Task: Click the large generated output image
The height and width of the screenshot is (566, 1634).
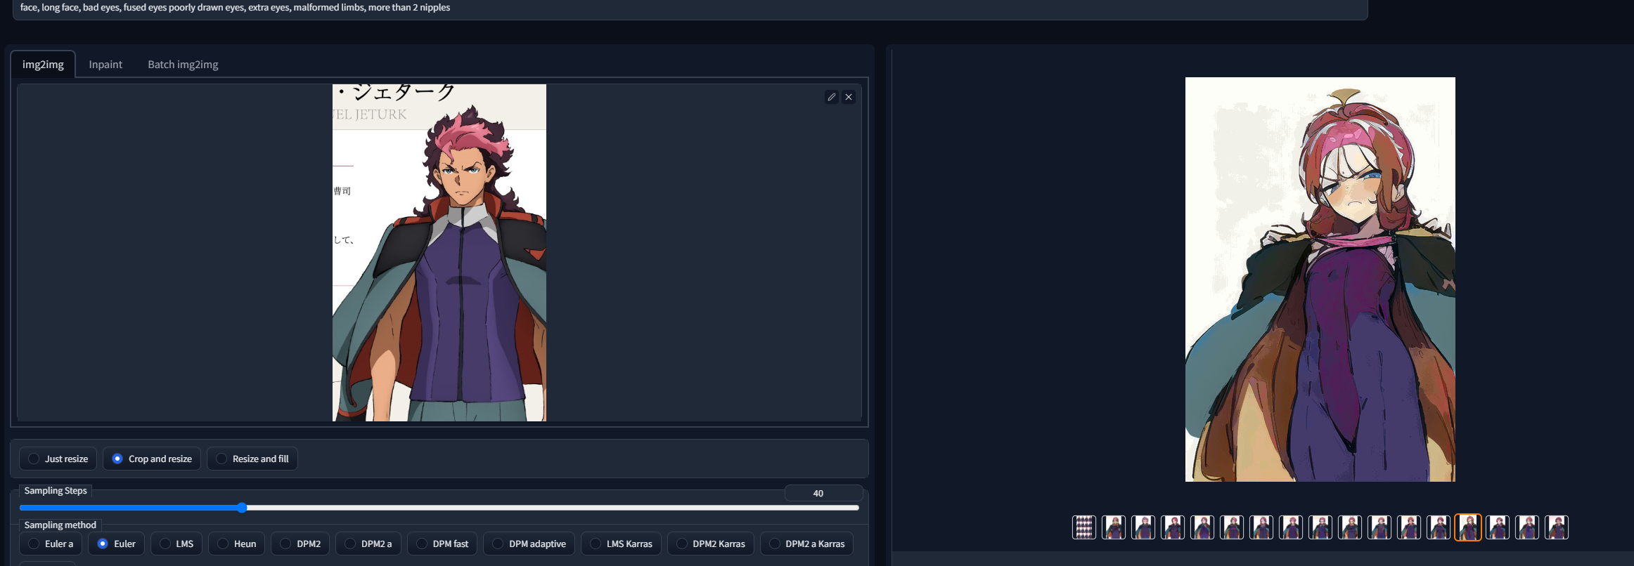Action: click(x=1320, y=279)
